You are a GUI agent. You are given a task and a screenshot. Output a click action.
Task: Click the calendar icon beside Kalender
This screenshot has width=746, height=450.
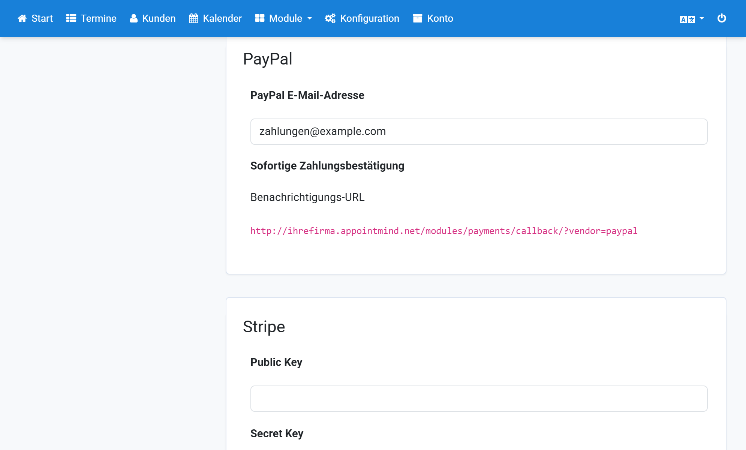193,18
